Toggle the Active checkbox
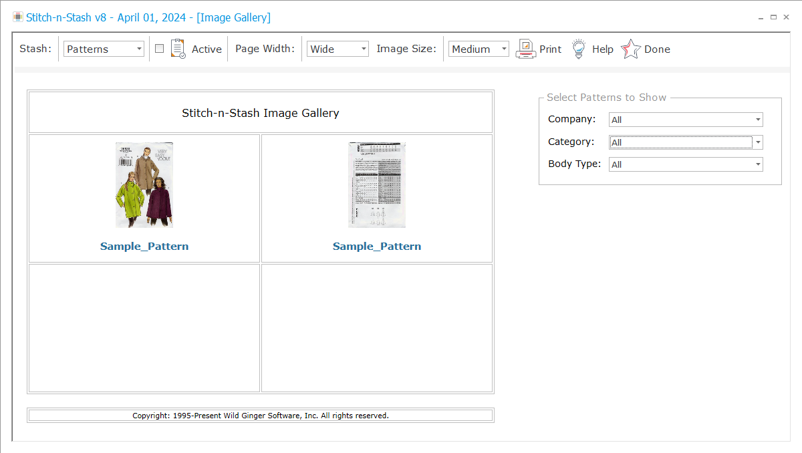Viewport: 802px width, 453px height. tap(159, 48)
